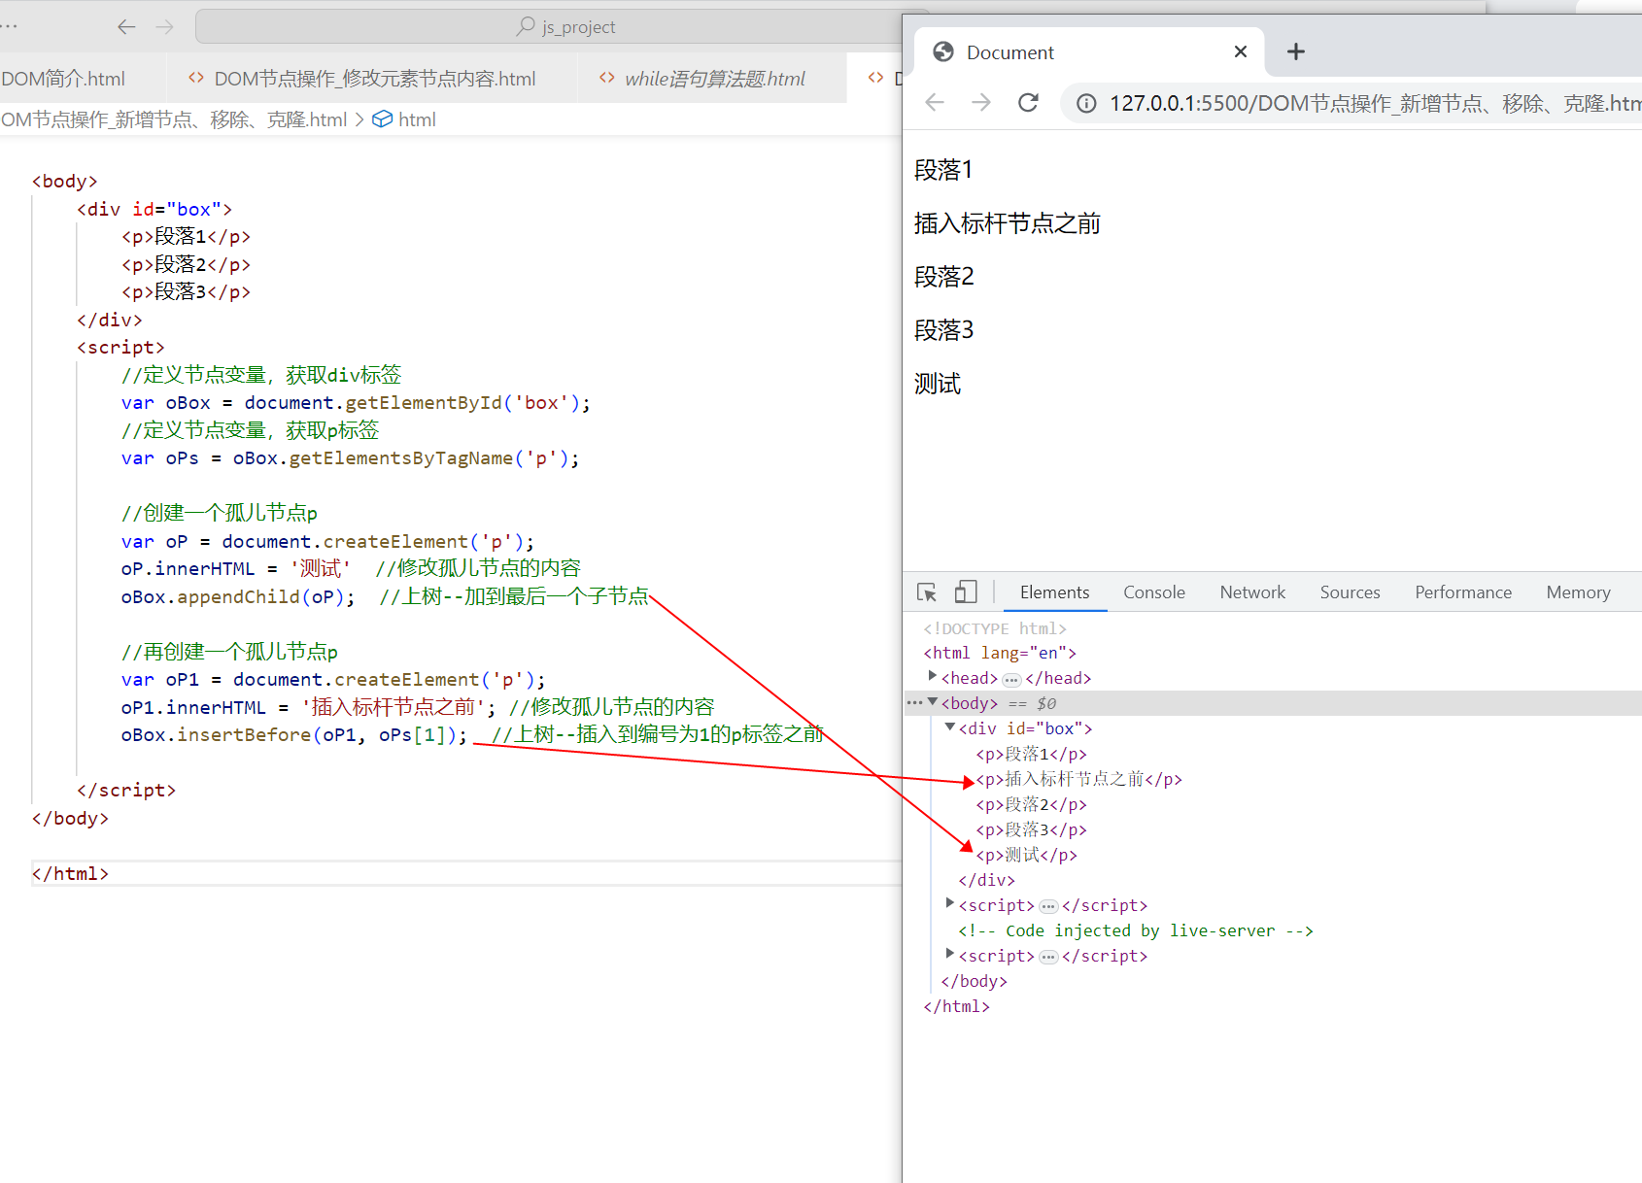
Task: Toggle DevTools device toolbar
Action: tap(966, 592)
